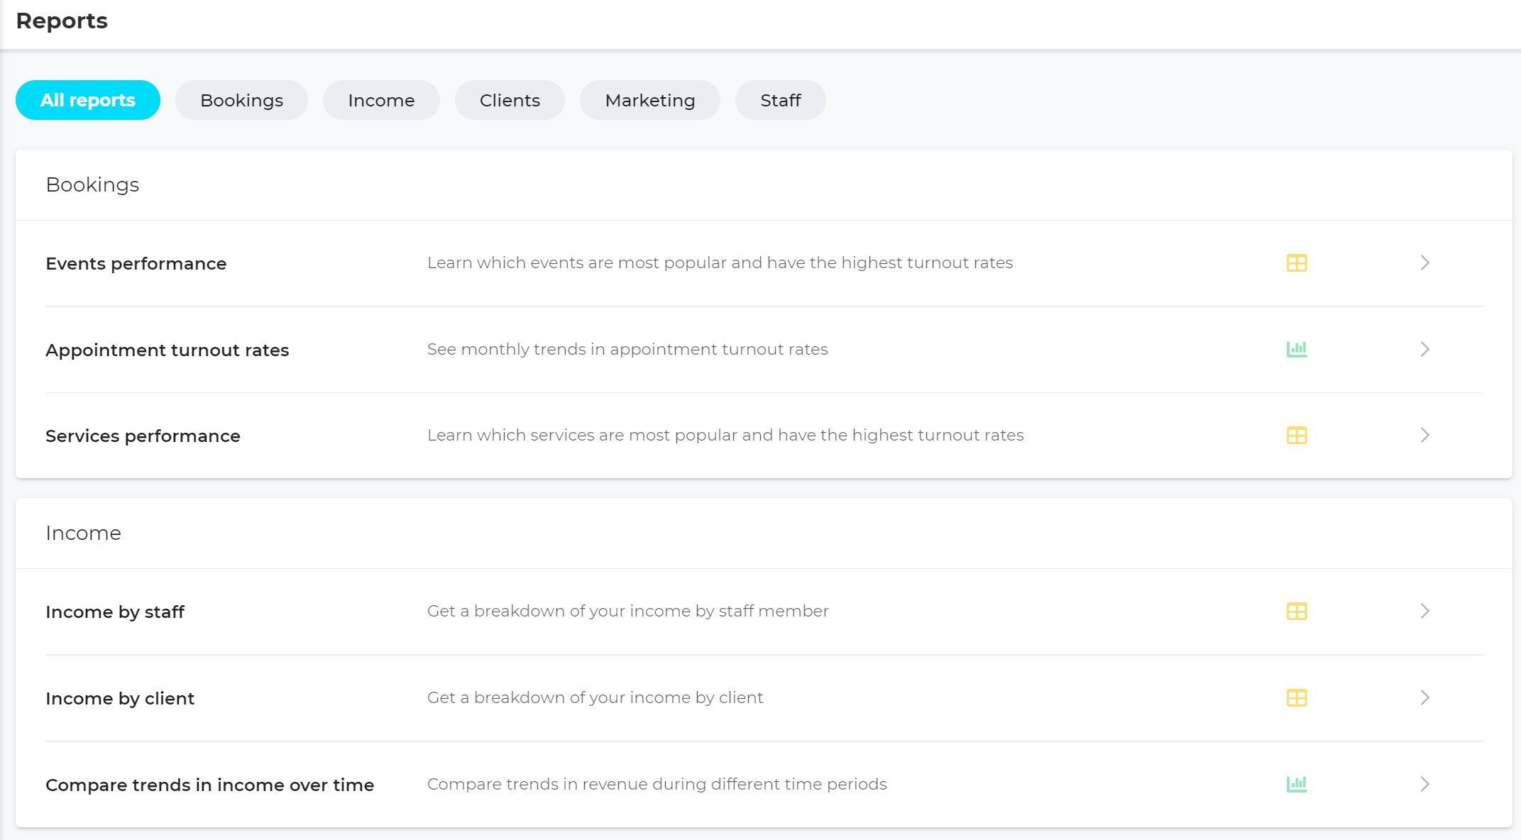This screenshot has width=1521, height=840.
Task: Open Appointment turnout rates via its chevron
Action: point(1425,349)
